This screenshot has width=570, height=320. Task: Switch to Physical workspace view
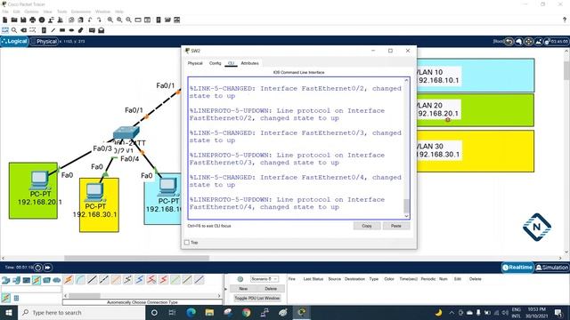point(45,42)
